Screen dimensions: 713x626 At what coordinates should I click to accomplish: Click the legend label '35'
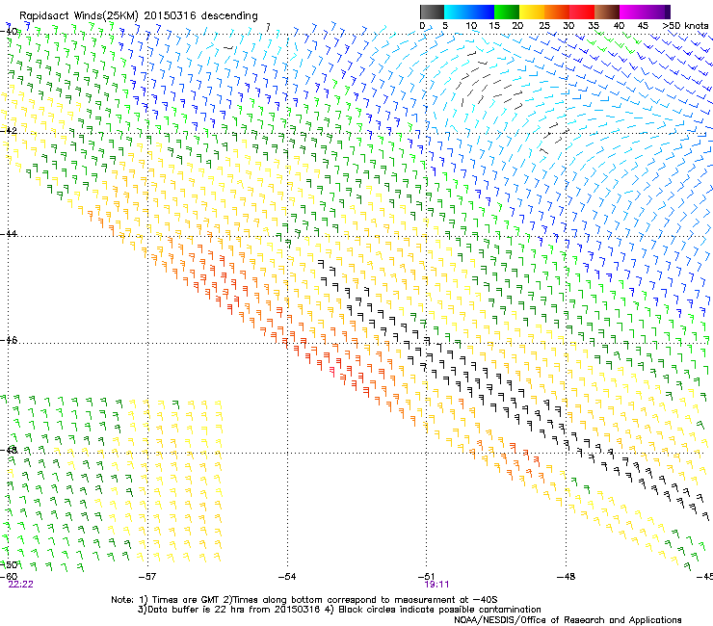pyautogui.click(x=594, y=25)
